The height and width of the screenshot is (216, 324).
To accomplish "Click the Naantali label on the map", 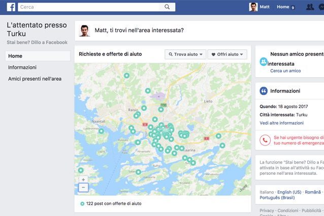I will (x=99, y=121).
